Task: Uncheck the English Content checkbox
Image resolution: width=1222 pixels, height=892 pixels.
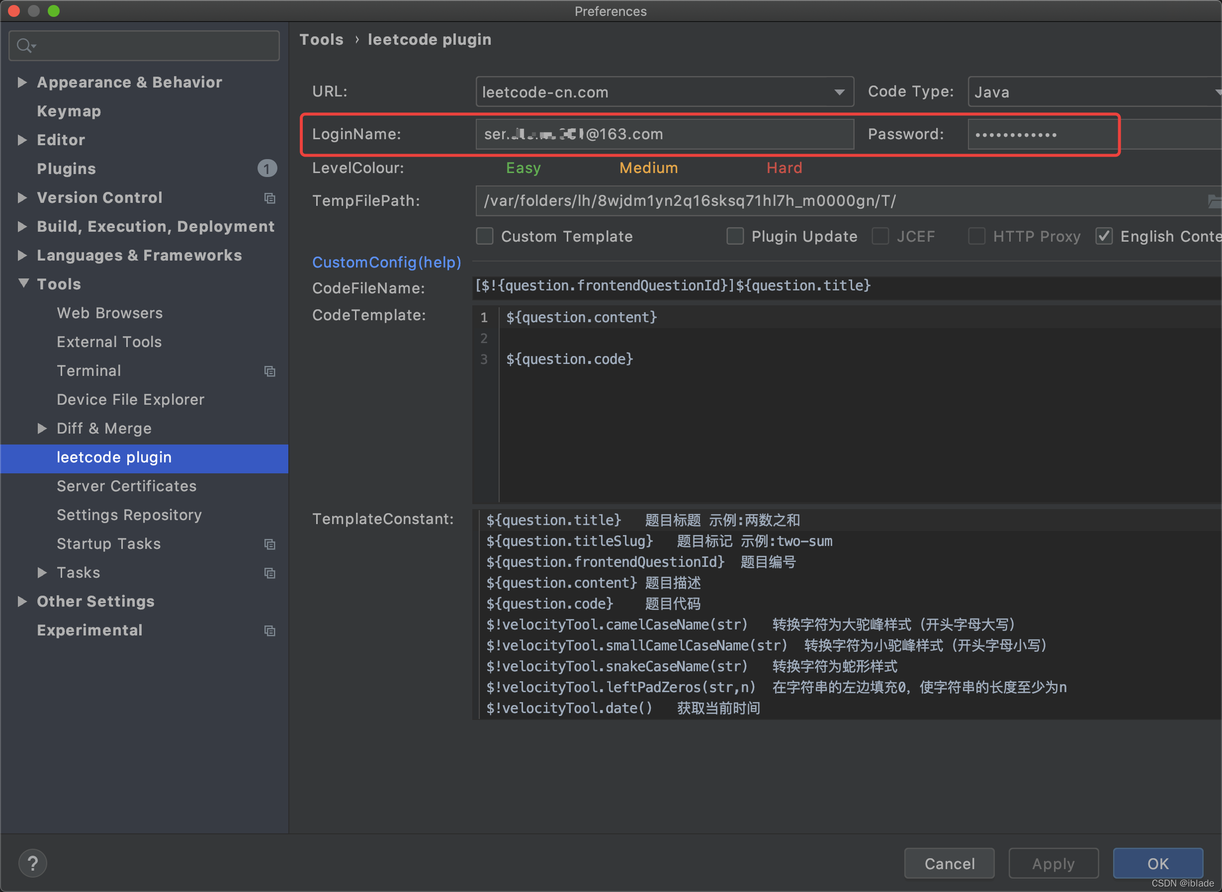Action: [x=1103, y=236]
